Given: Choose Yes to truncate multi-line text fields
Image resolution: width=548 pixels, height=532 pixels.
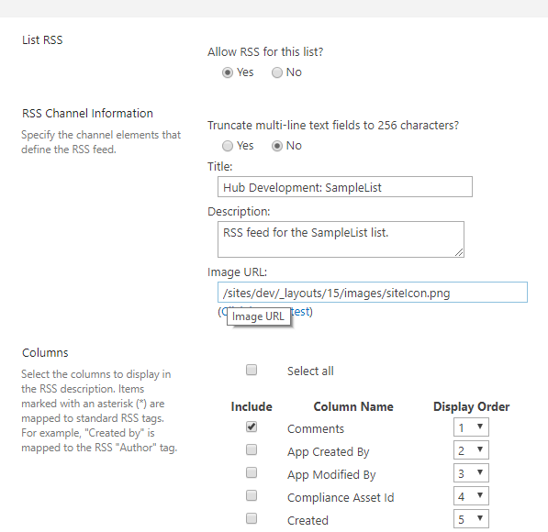Looking at the screenshot, I should point(228,146).
